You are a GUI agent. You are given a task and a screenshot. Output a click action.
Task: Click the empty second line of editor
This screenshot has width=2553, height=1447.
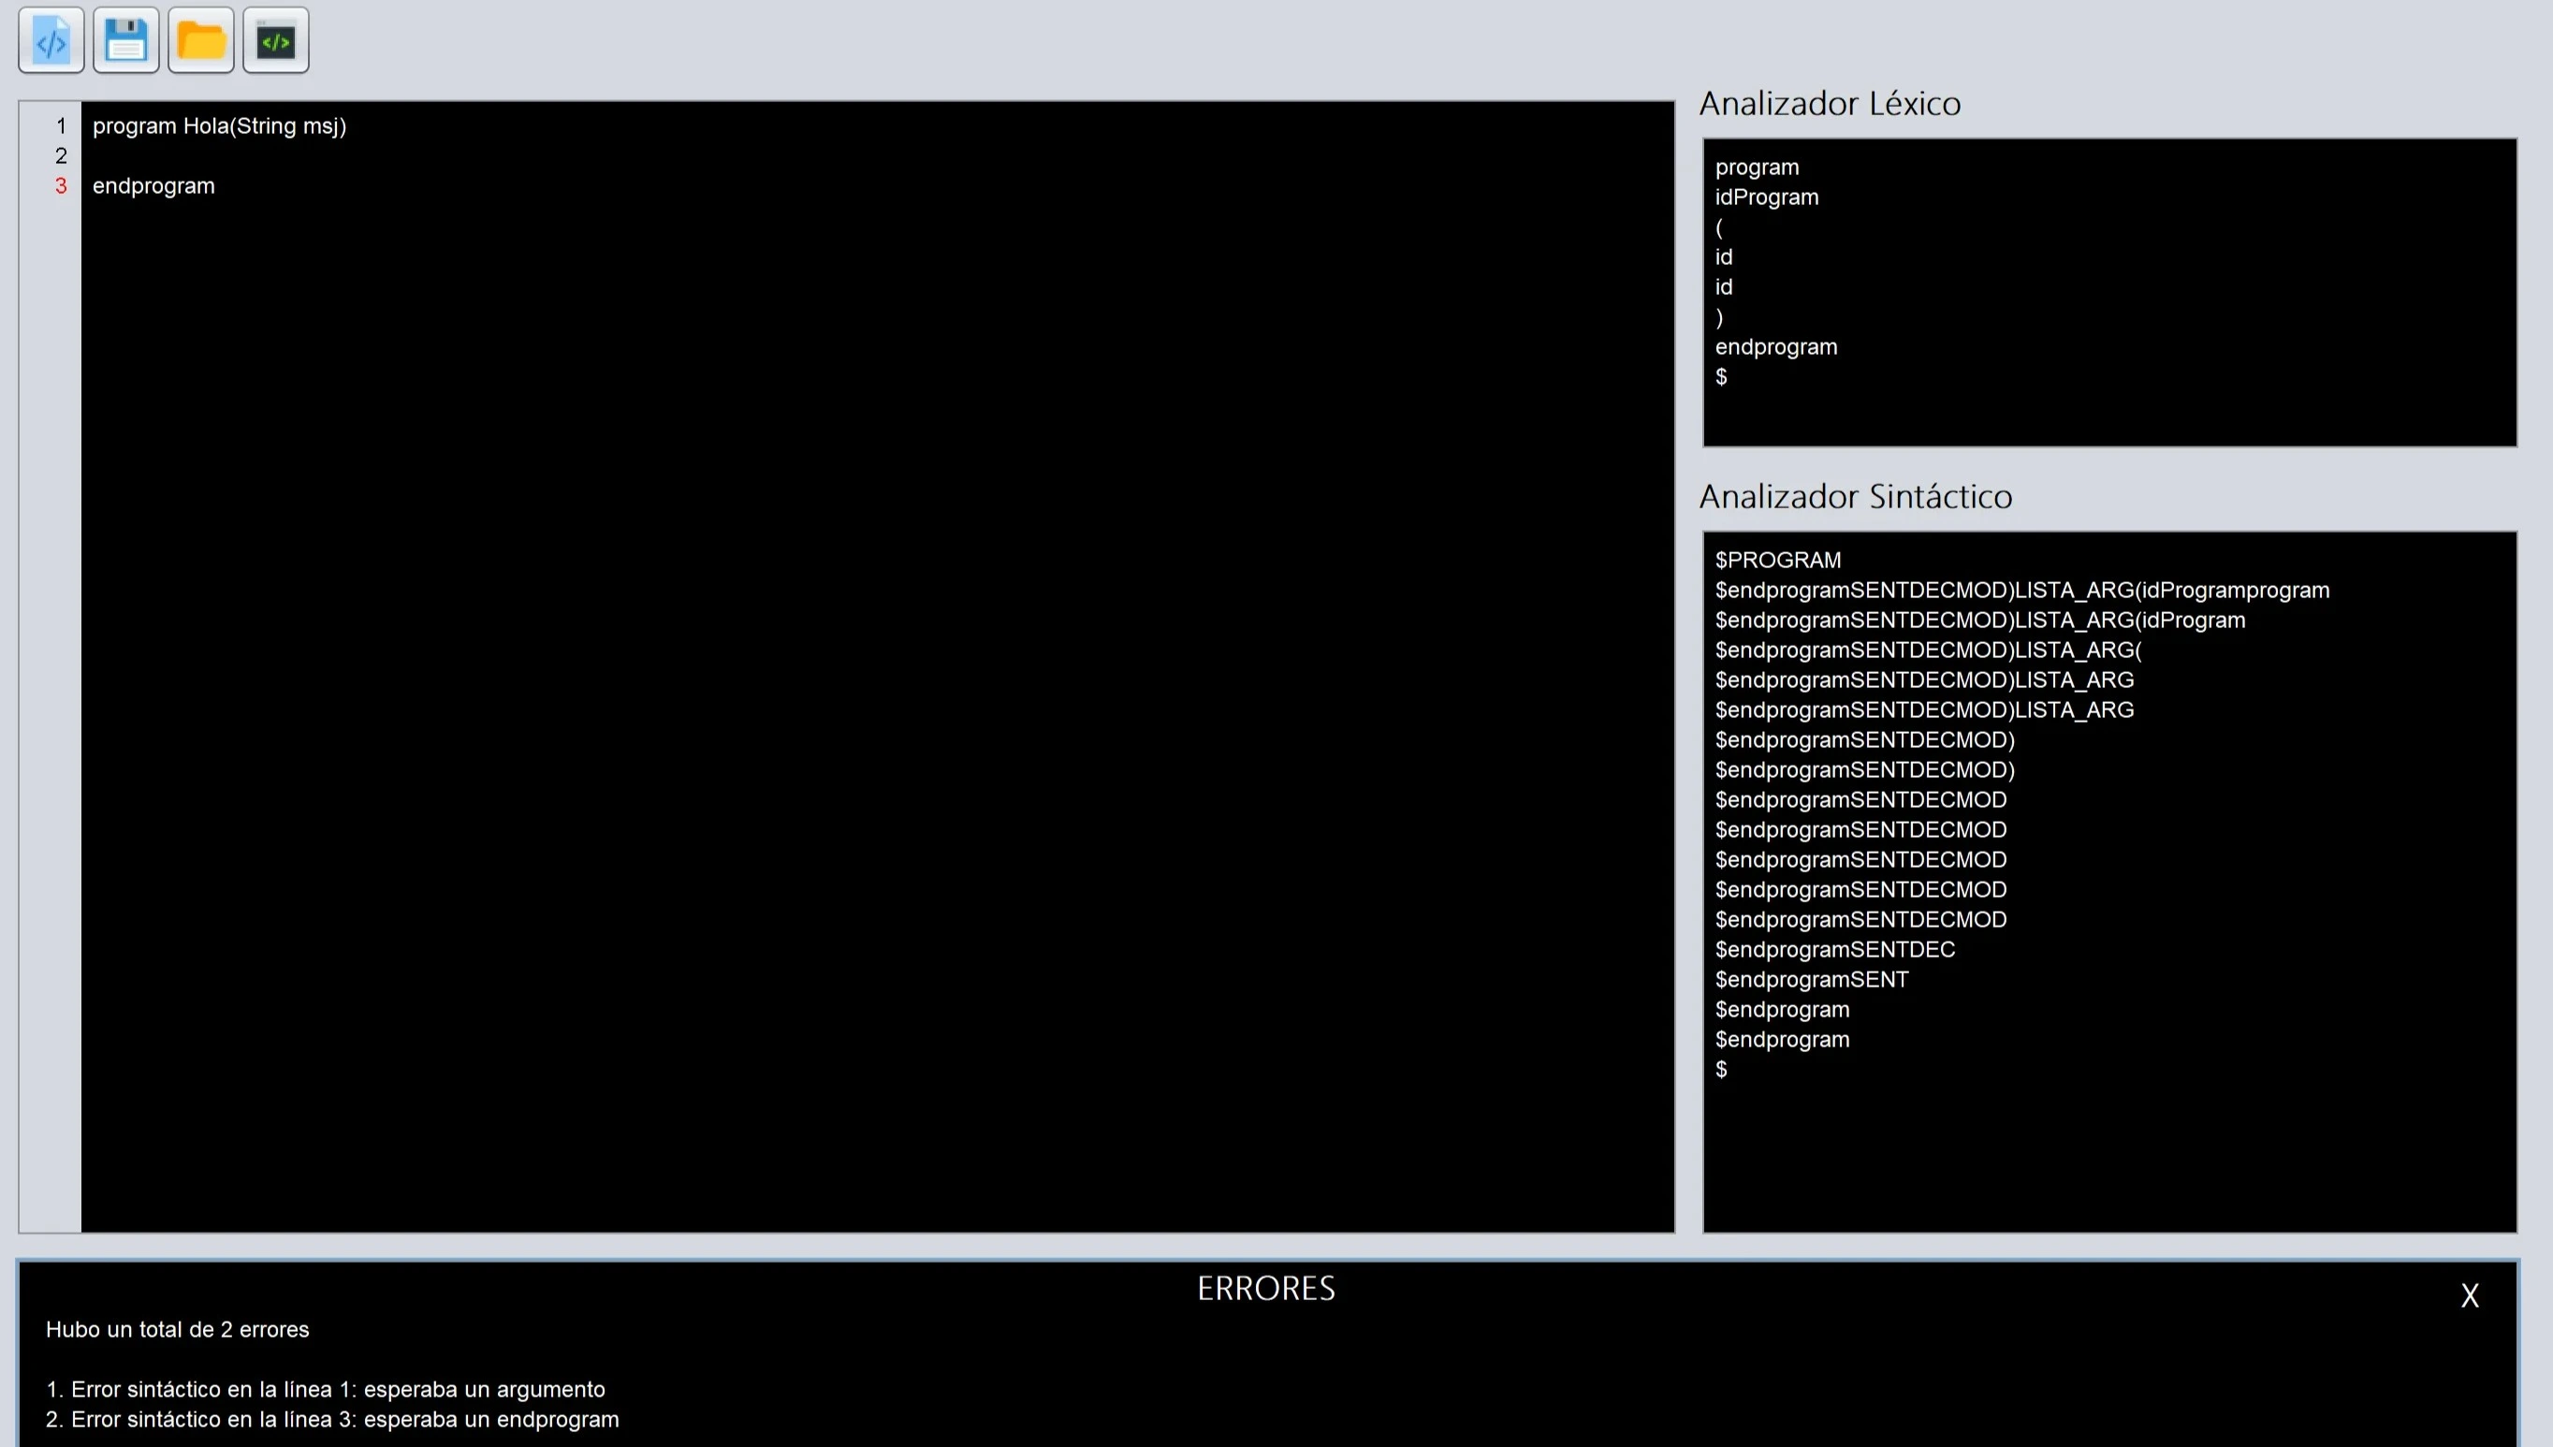pos(877,156)
